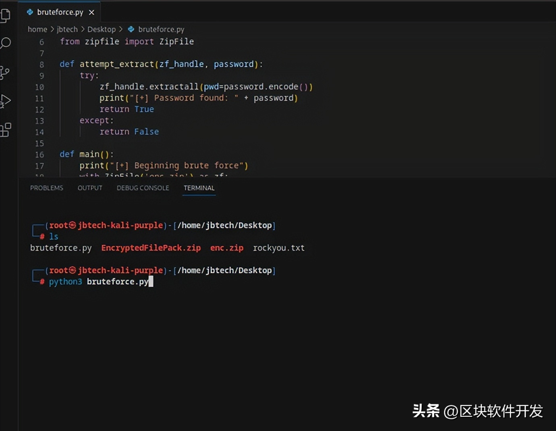Viewport: 556px width, 431px height.
Task: Expand the home breadcrumb segment
Action: click(x=37, y=29)
